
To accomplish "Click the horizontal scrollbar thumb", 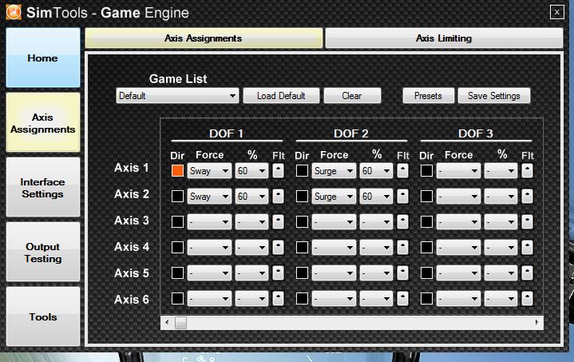I will 180,323.
